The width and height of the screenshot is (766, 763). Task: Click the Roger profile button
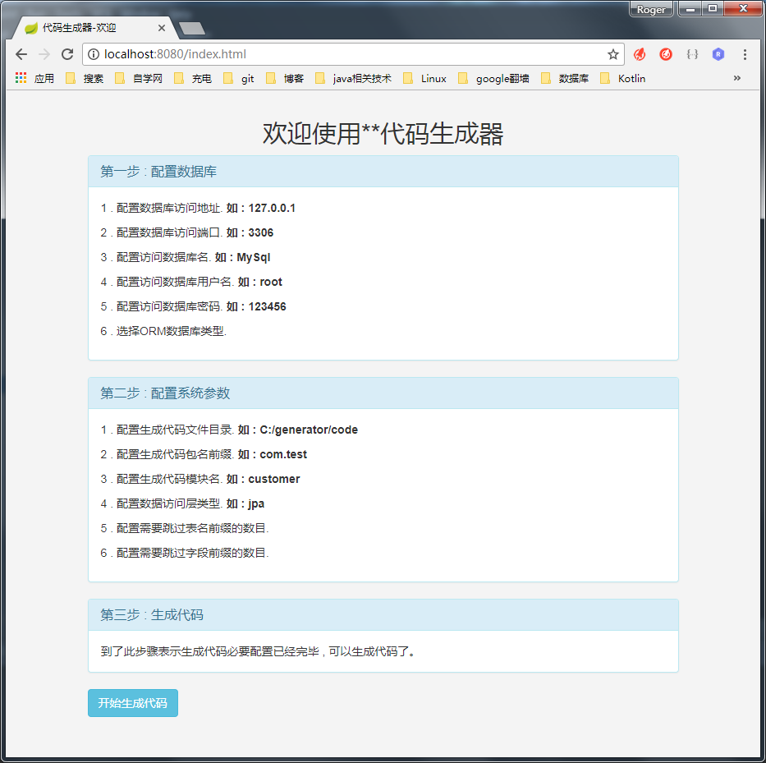[651, 9]
